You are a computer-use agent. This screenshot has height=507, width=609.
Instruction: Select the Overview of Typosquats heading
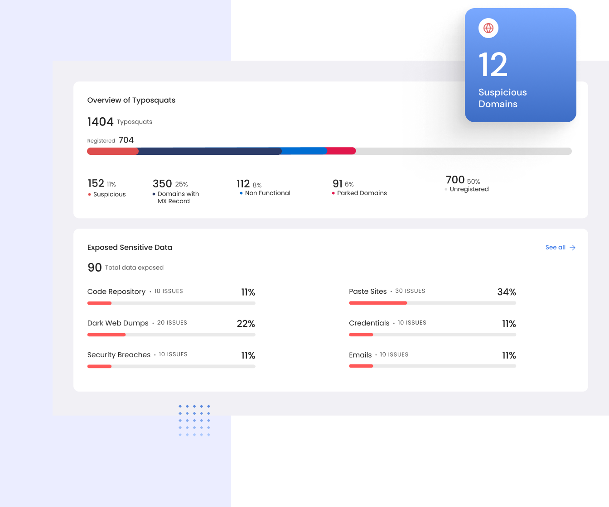(131, 100)
